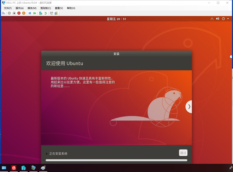Click the Ubuntu power icon in top bar

[x=223, y=19]
